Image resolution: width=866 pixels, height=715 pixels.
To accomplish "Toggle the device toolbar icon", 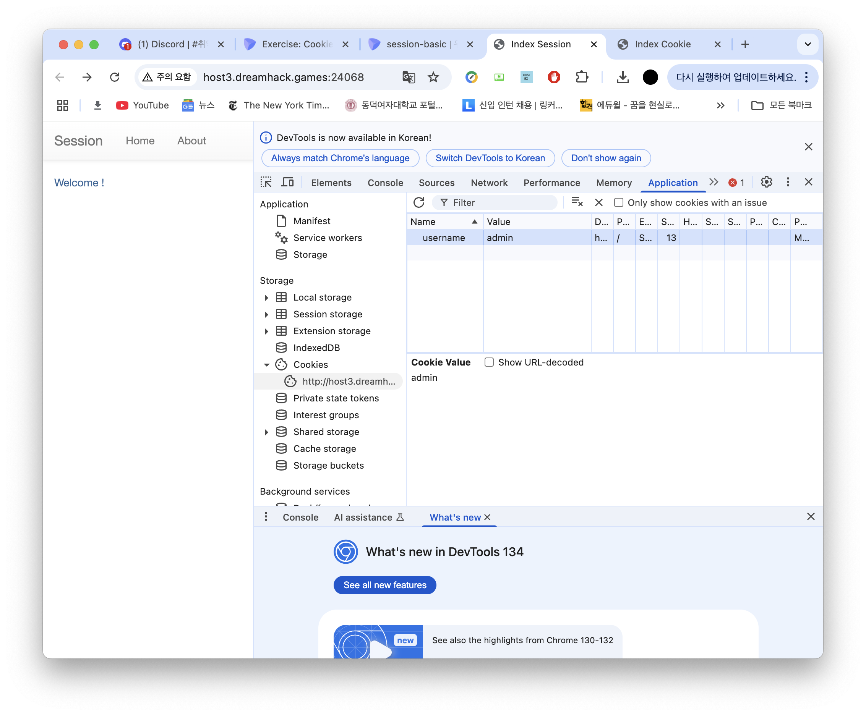I will tap(287, 183).
